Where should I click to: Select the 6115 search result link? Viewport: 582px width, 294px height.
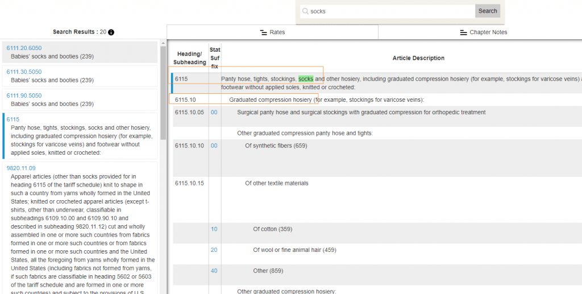pos(13,119)
